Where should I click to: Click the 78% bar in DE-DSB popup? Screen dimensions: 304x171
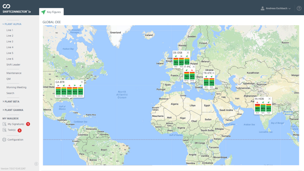tap(176, 62)
